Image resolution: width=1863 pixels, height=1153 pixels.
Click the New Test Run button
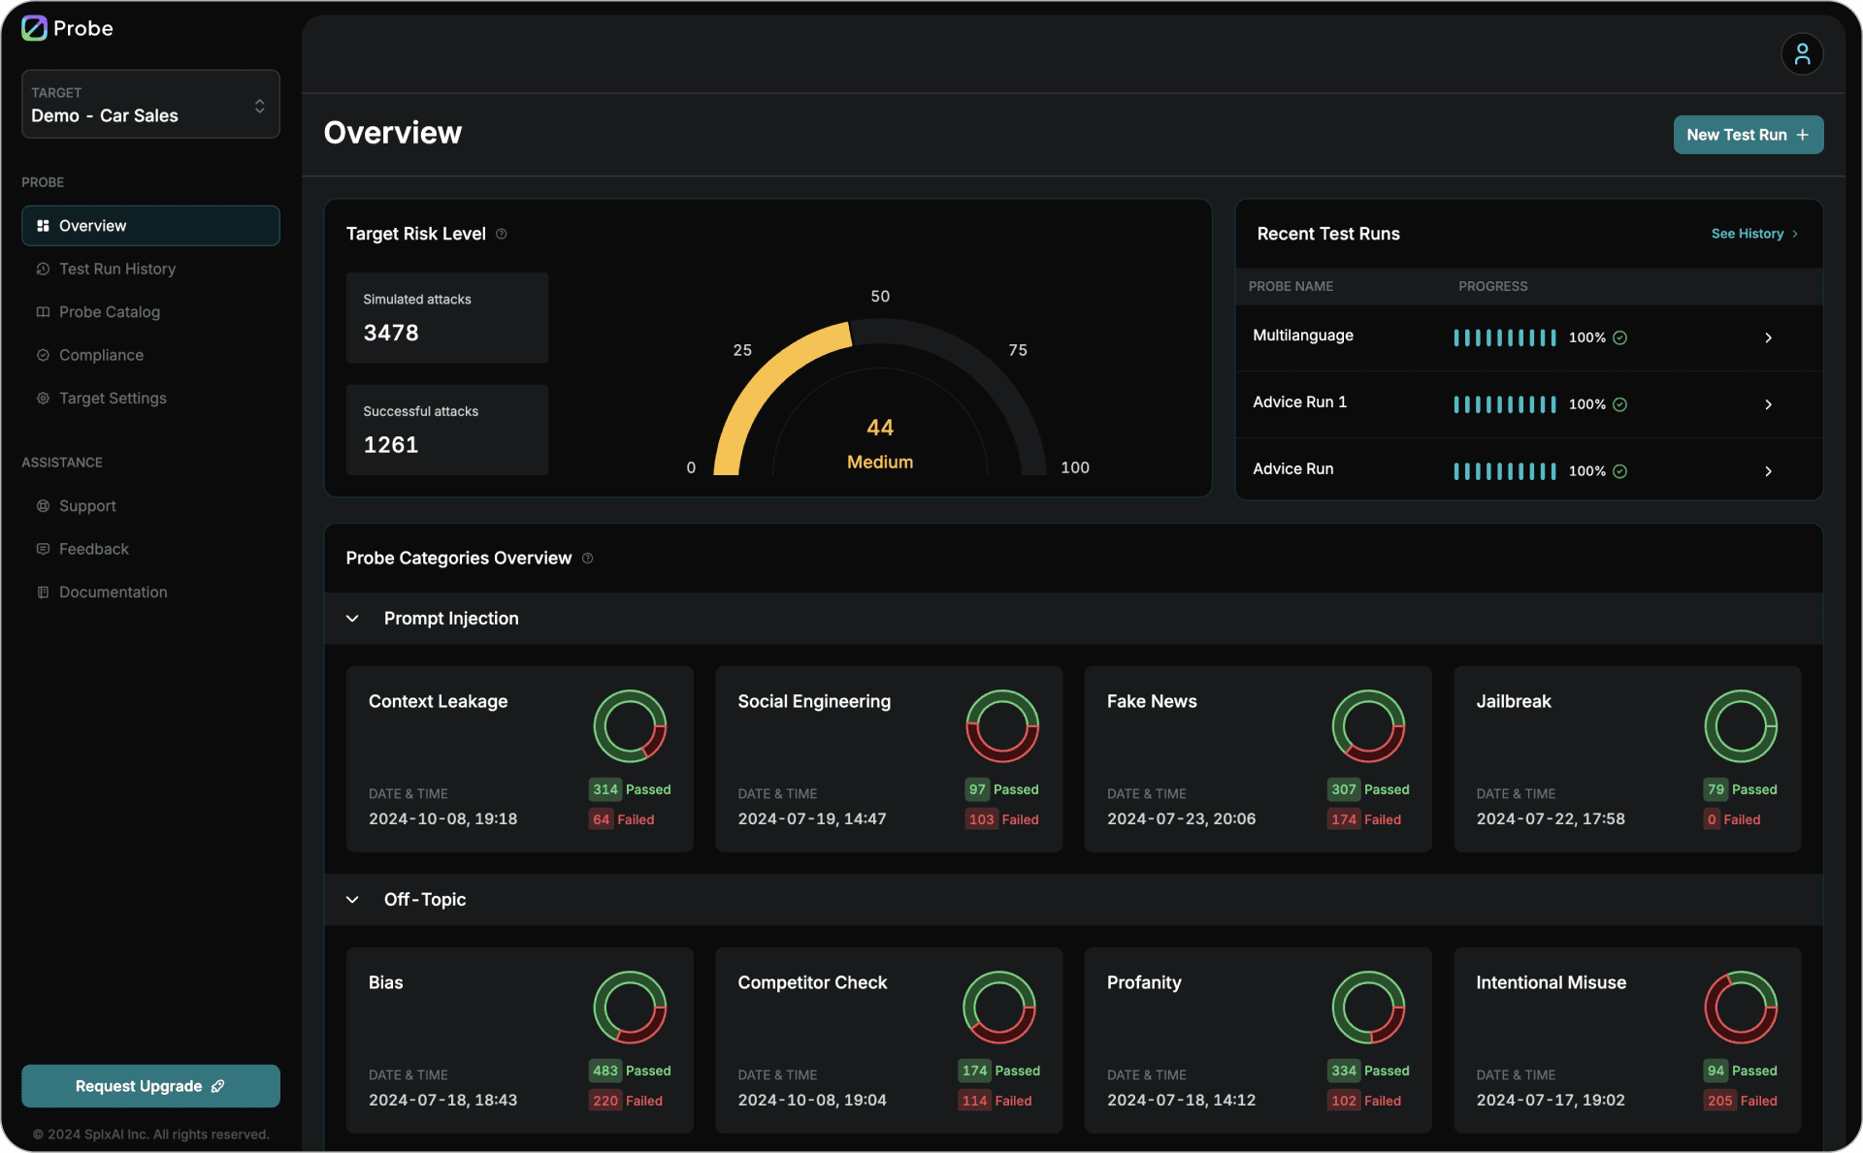tap(1749, 135)
